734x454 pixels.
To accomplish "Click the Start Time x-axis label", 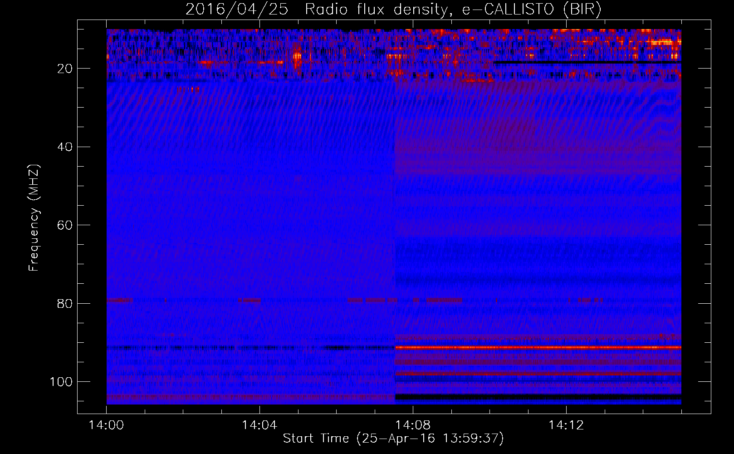I will click(x=393, y=439).
